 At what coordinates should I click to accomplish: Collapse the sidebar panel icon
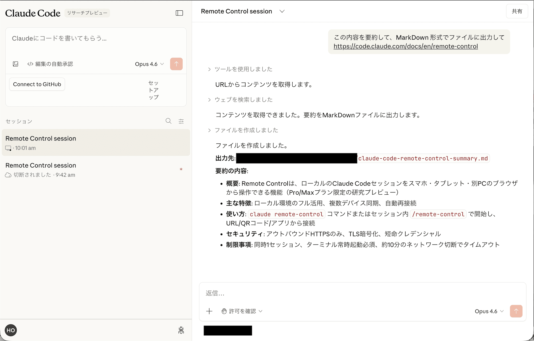click(x=179, y=13)
